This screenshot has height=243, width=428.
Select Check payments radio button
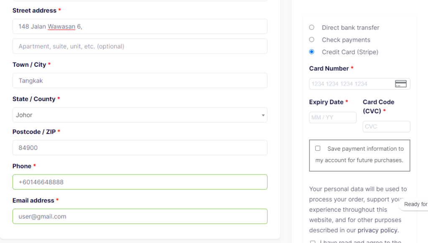click(312, 40)
